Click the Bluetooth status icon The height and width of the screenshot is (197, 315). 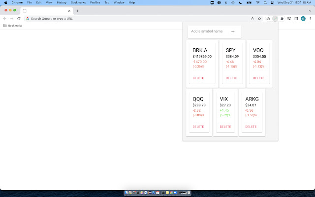(x=226, y=2)
